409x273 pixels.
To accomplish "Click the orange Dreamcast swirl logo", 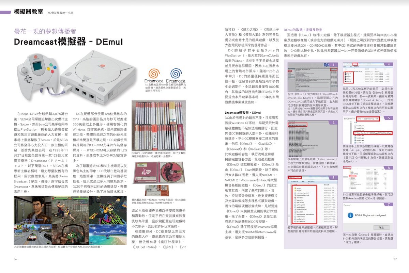I will coord(153,74).
